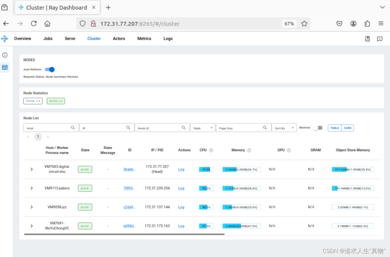
Task: Click the Page Size magnifier icon
Action: point(265,128)
